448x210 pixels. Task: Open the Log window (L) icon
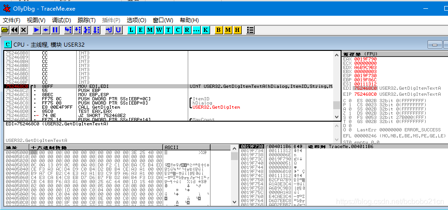click(131, 30)
